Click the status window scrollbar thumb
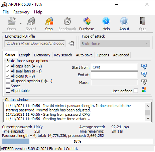 pyautogui.click(x=148, y=112)
